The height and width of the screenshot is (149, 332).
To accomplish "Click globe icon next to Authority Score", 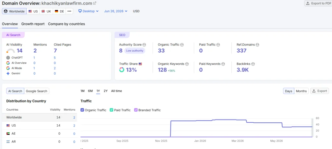I will point(144,45).
